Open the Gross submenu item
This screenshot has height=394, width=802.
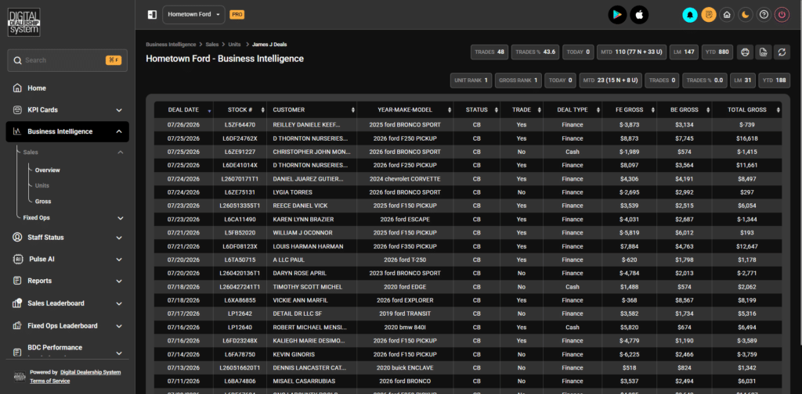click(43, 202)
